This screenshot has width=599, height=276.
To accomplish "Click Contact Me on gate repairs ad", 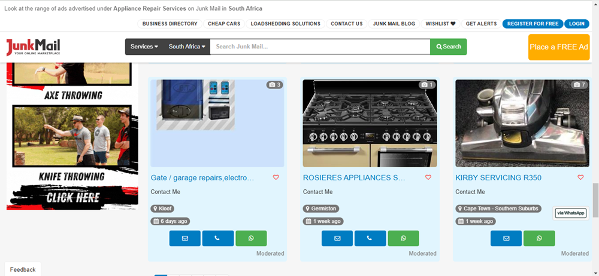I will (x=165, y=192).
